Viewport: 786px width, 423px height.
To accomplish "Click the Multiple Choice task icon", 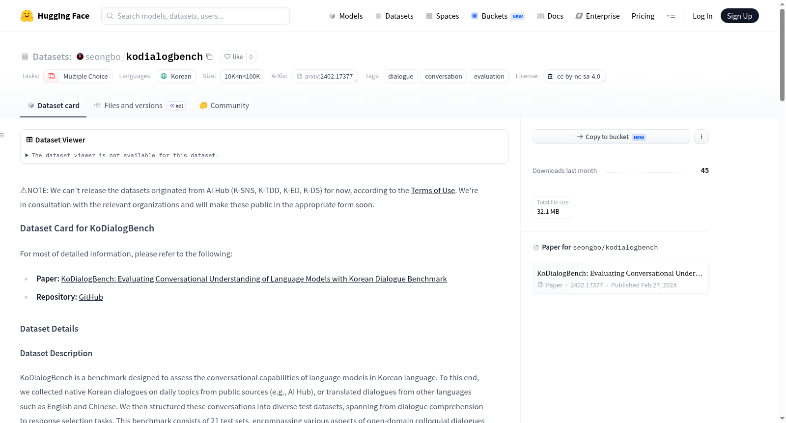I will point(52,76).
